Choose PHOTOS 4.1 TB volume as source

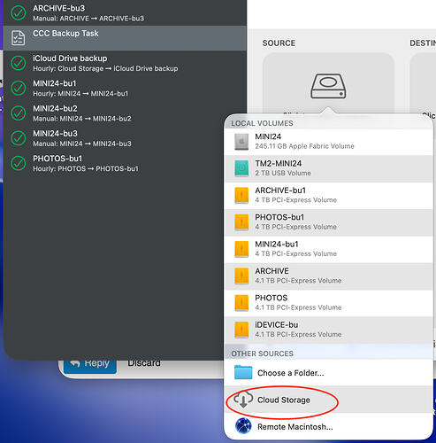point(328,303)
